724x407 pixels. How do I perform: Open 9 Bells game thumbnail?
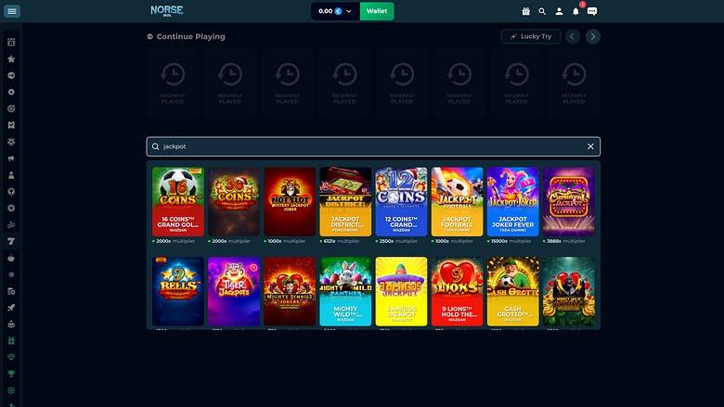coord(178,291)
